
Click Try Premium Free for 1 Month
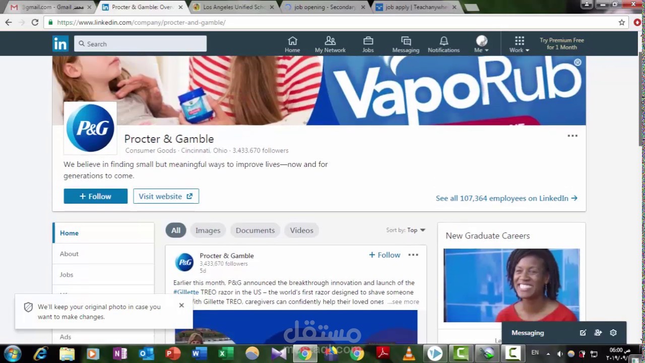tap(562, 44)
